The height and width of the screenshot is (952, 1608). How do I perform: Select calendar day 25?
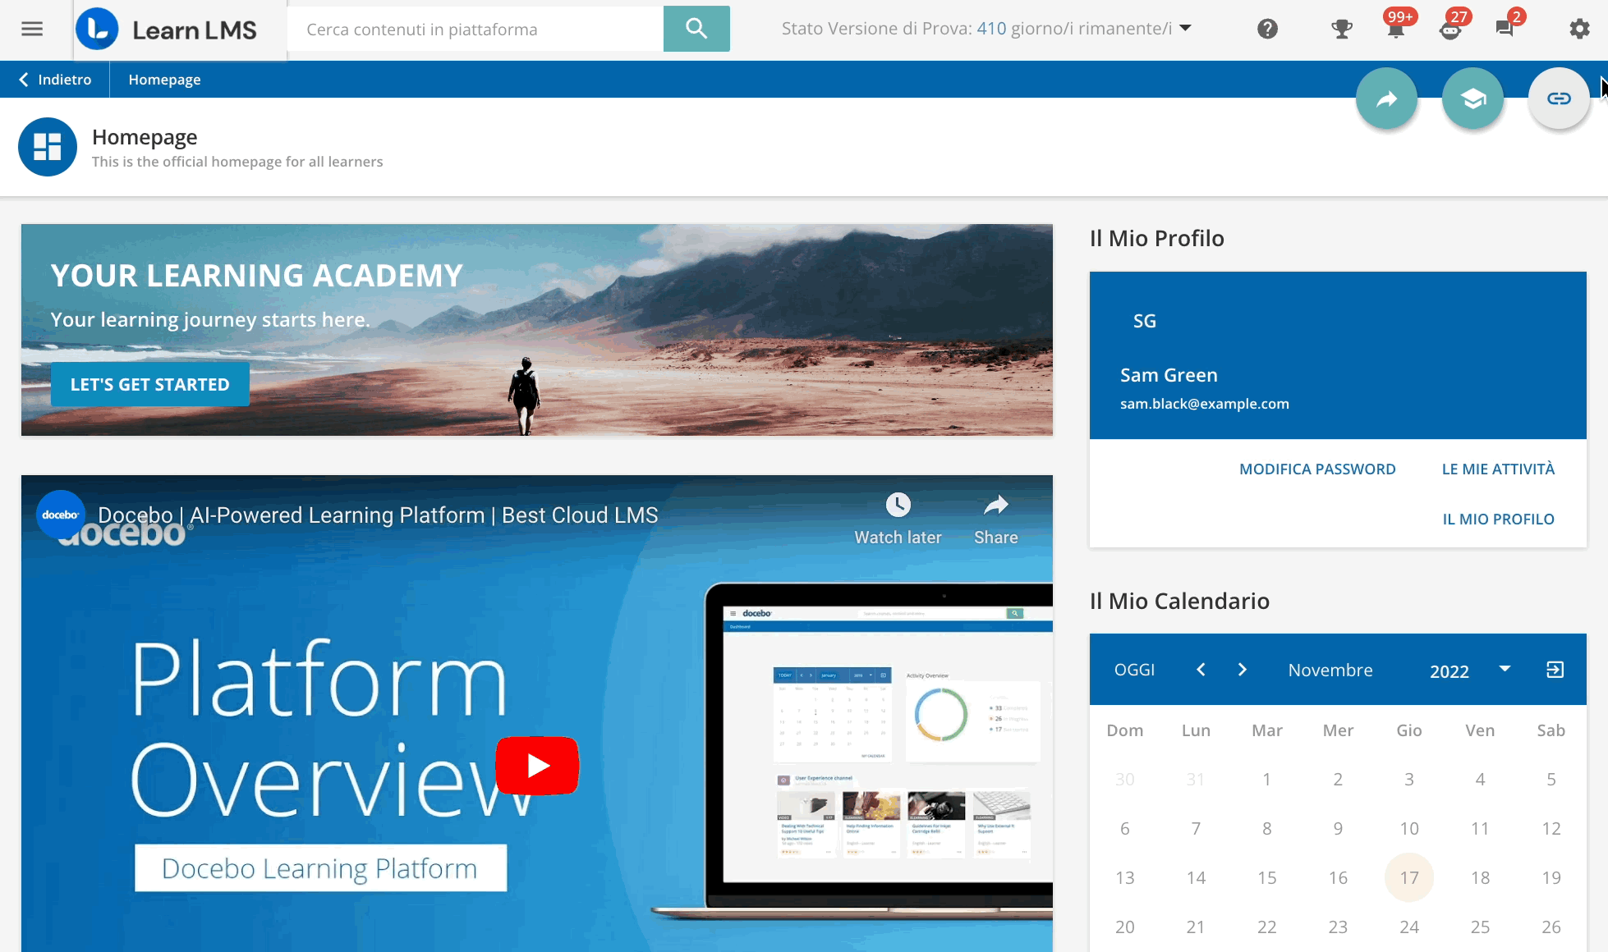[1480, 927]
